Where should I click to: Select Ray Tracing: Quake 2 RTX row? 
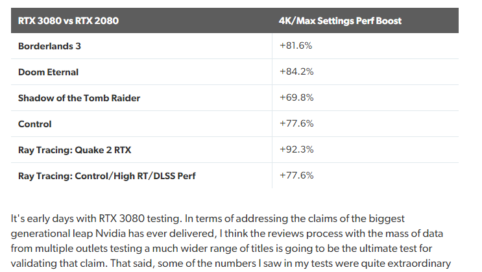[75, 150]
